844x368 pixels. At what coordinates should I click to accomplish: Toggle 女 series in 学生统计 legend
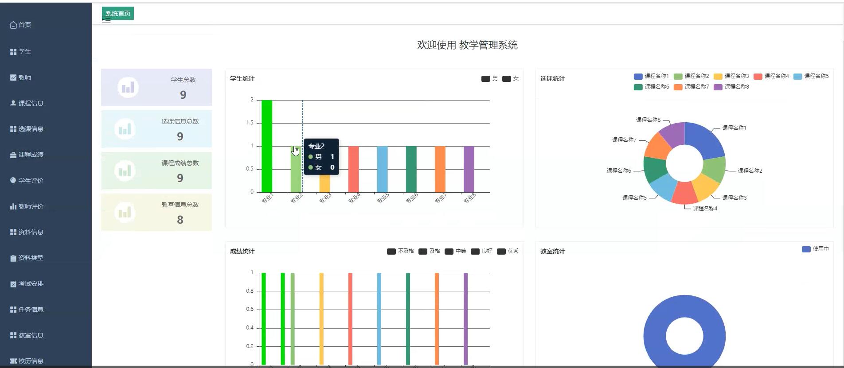coord(511,78)
